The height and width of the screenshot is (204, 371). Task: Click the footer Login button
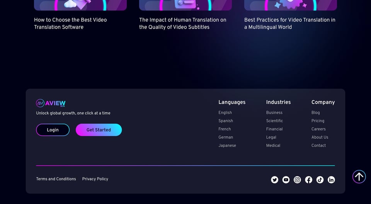coord(53,130)
